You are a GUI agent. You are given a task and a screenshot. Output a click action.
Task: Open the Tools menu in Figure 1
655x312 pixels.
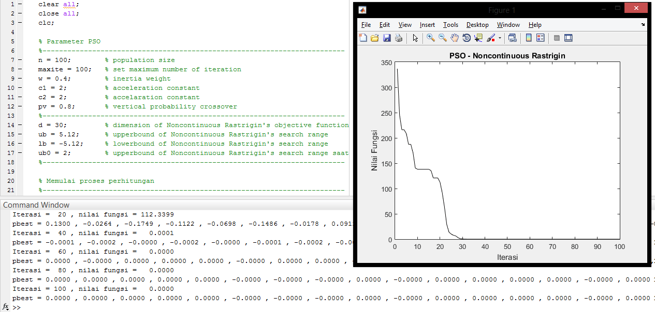pos(450,25)
